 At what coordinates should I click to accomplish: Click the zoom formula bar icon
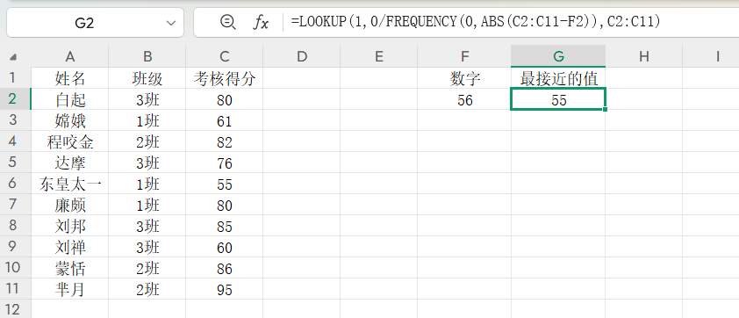click(x=228, y=22)
